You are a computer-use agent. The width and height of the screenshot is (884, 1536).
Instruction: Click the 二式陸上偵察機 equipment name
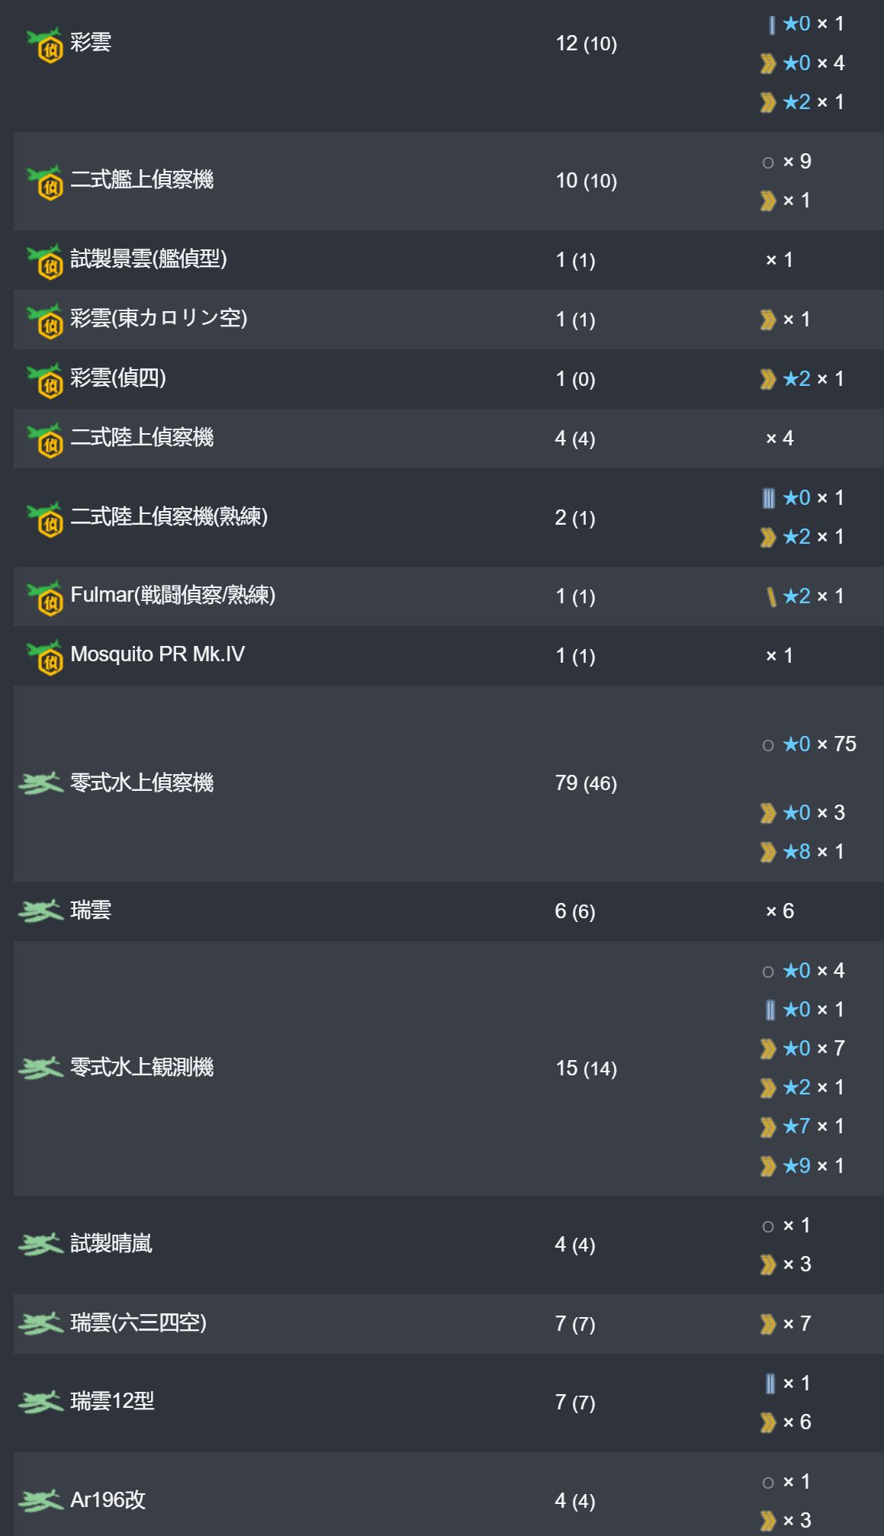142,438
